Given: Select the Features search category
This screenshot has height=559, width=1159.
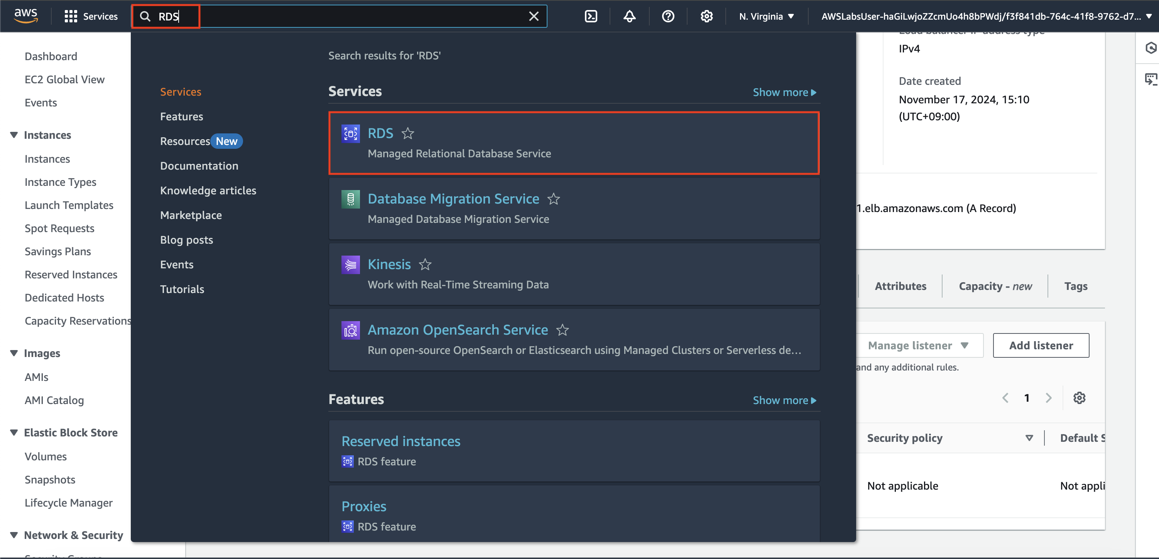Looking at the screenshot, I should point(181,116).
